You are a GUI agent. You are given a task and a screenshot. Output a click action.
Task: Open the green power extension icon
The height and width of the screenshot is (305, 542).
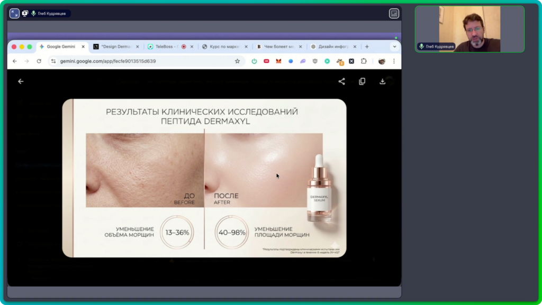(254, 61)
